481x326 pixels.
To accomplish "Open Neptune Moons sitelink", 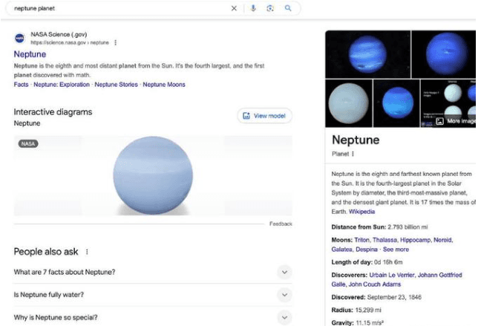I will click(164, 85).
